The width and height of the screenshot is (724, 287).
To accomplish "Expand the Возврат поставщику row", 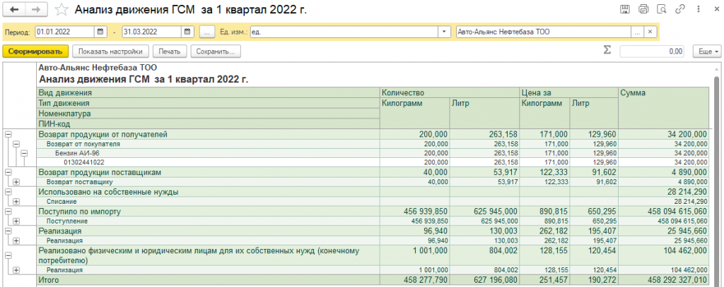I will [x=16, y=182].
